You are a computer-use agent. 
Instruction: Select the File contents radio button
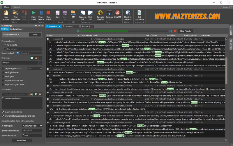click(x=5, y=45)
